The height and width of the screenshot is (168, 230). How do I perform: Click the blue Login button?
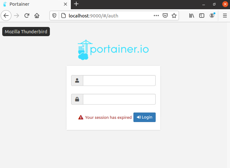pos(145,117)
